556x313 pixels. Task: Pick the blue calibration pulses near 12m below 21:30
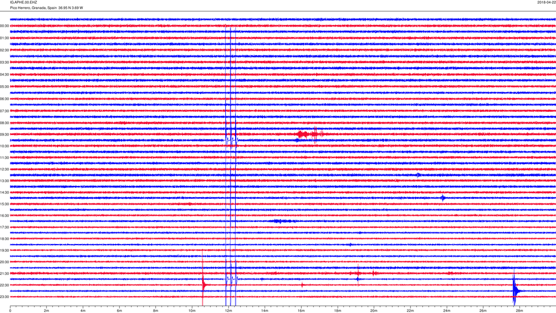tap(231, 279)
